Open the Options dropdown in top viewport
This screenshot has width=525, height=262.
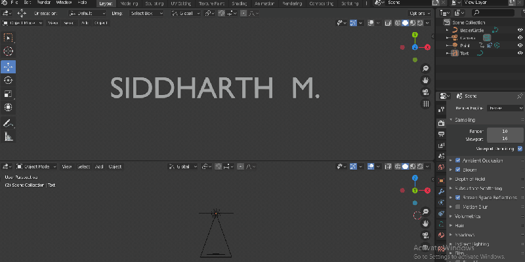point(420,13)
